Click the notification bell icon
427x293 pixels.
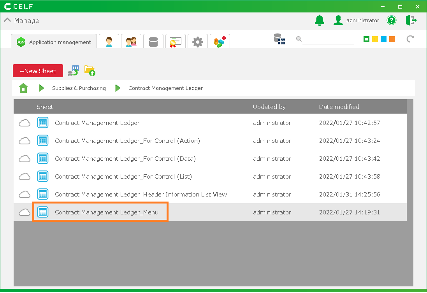coord(319,20)
